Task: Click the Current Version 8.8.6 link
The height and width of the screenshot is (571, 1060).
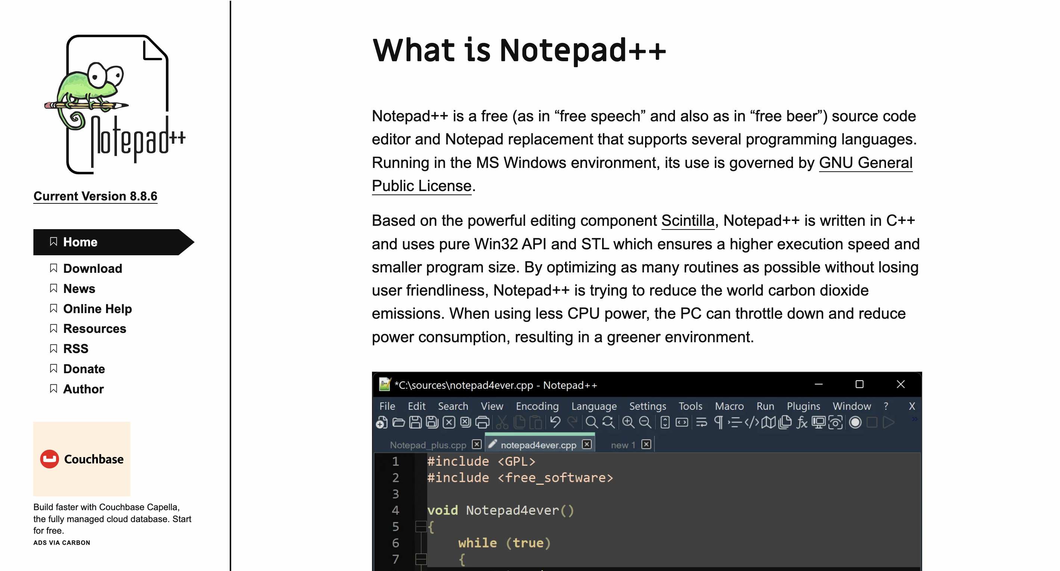Action: (96, 196)
